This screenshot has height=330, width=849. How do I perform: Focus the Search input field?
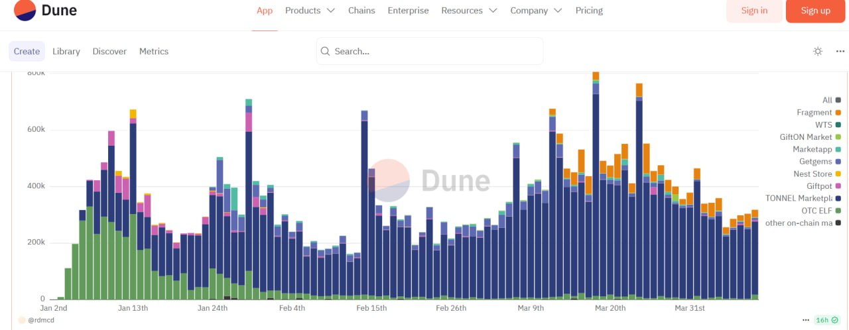[430, 51]
